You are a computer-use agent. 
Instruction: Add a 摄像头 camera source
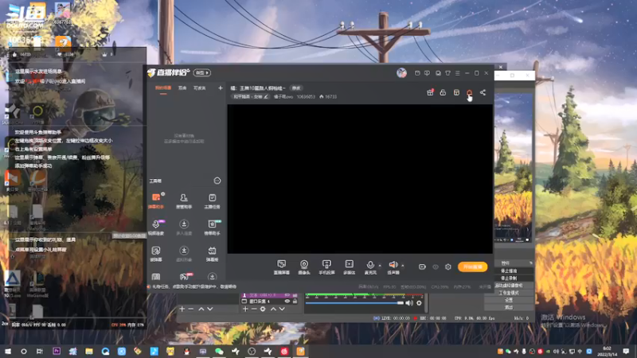304,267
